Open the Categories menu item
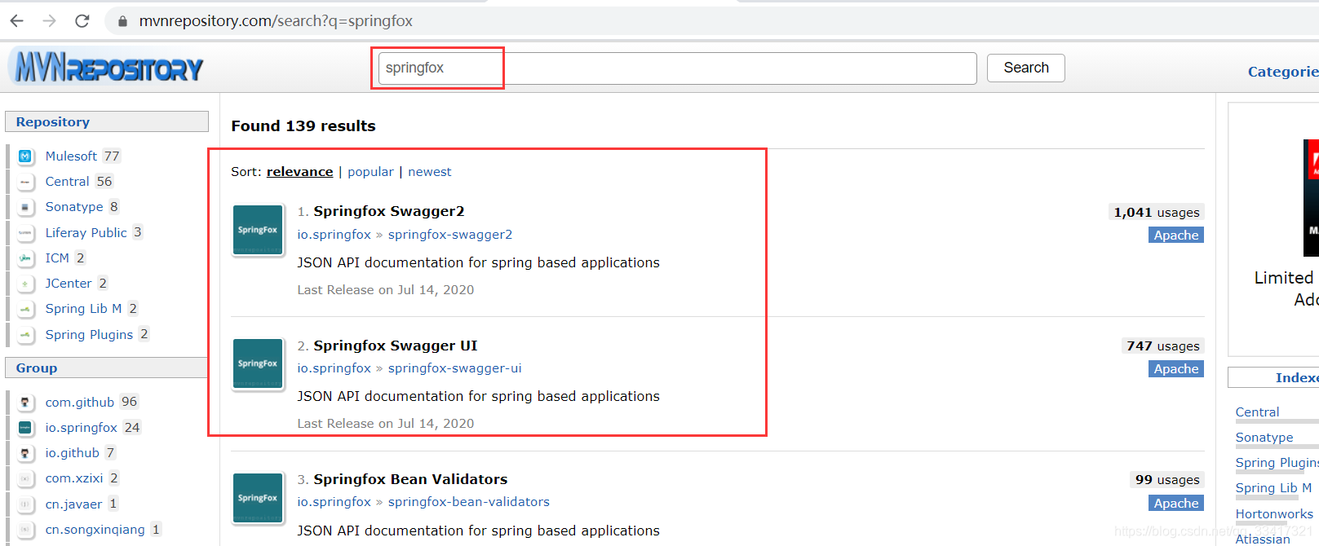 1283,72
